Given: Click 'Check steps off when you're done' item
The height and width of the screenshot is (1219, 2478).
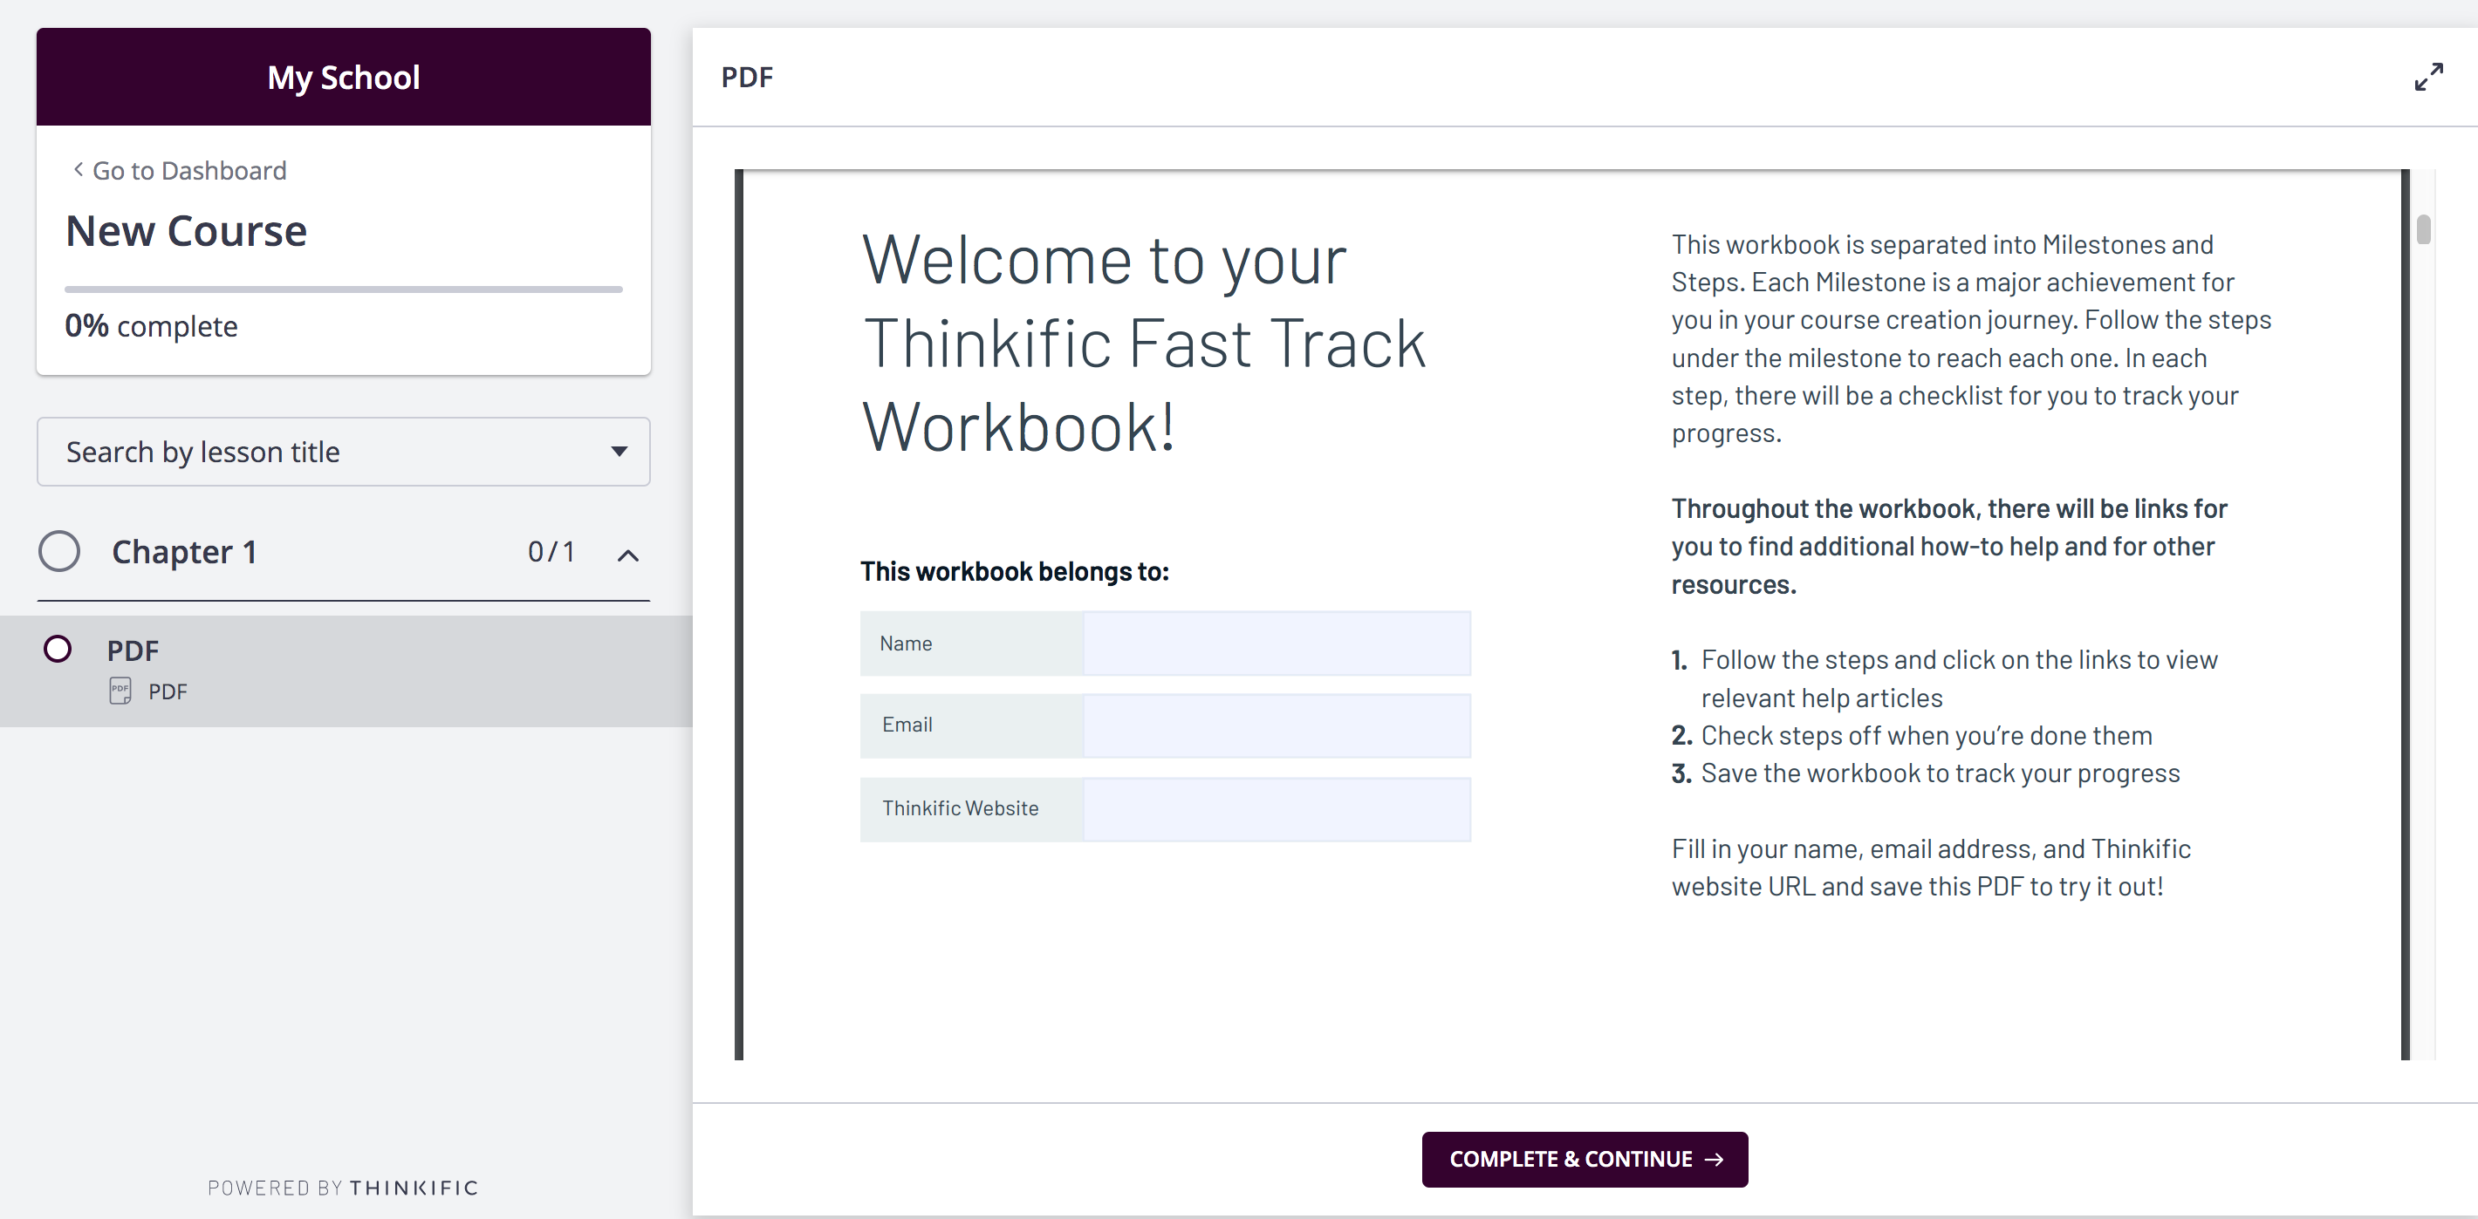Looking at the screenshot, I should (x=1912, y=735).
